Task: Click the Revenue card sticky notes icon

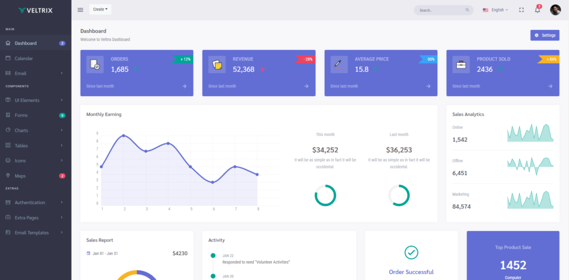Action: [217, 64]
